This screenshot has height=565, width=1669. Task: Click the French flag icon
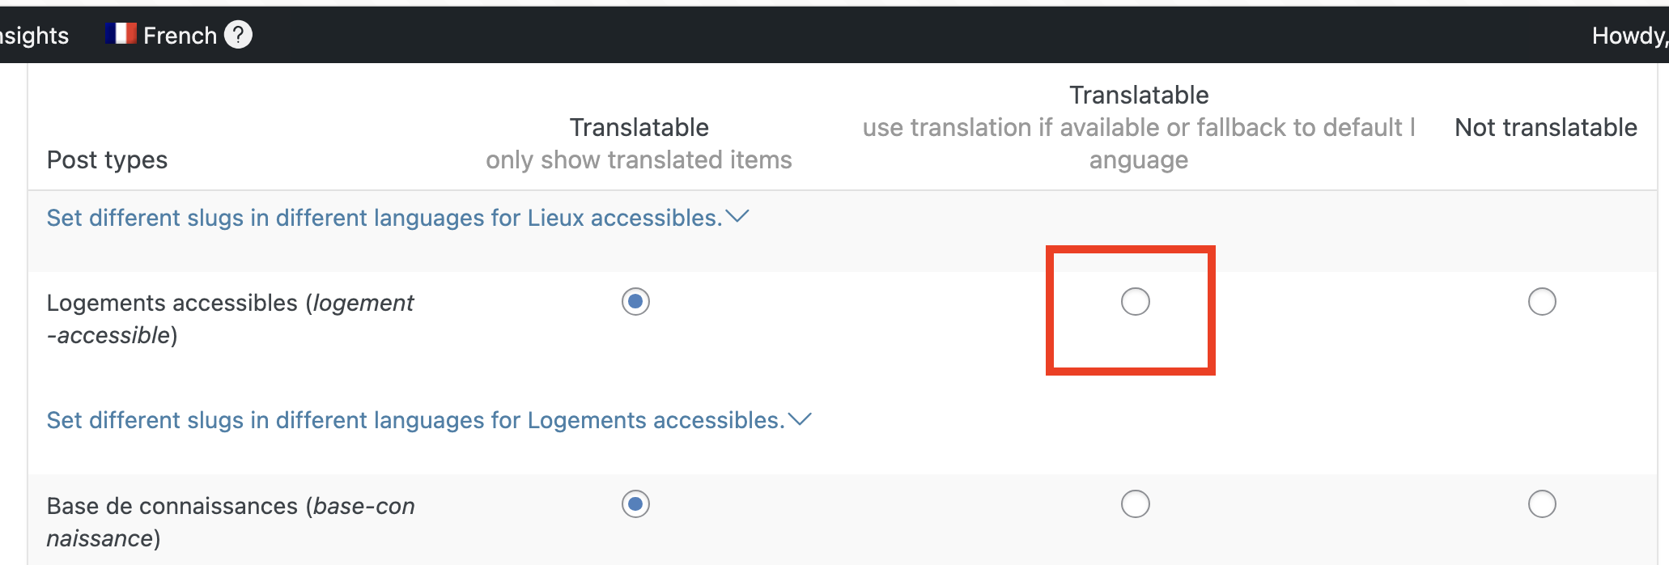click(121, 34)
